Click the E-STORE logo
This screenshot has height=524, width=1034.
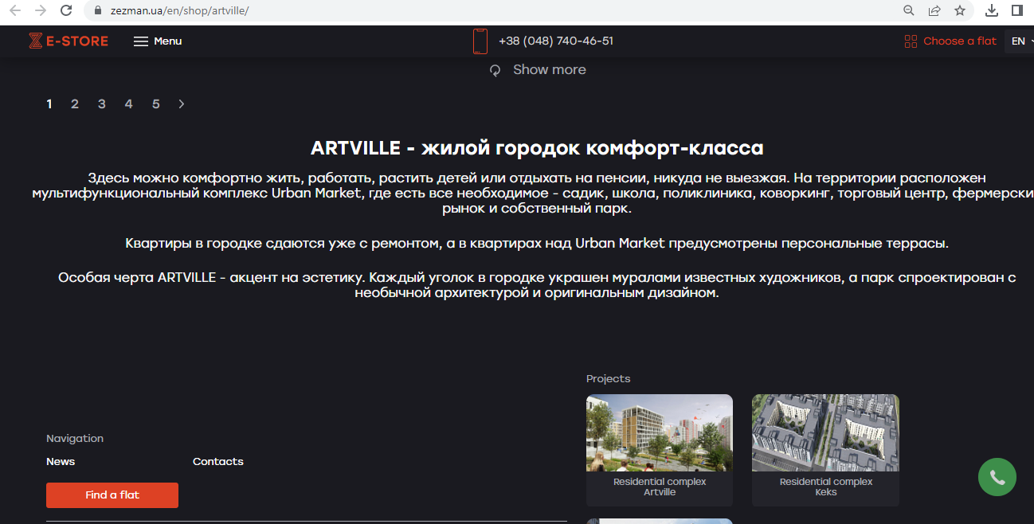pos(69,41)
